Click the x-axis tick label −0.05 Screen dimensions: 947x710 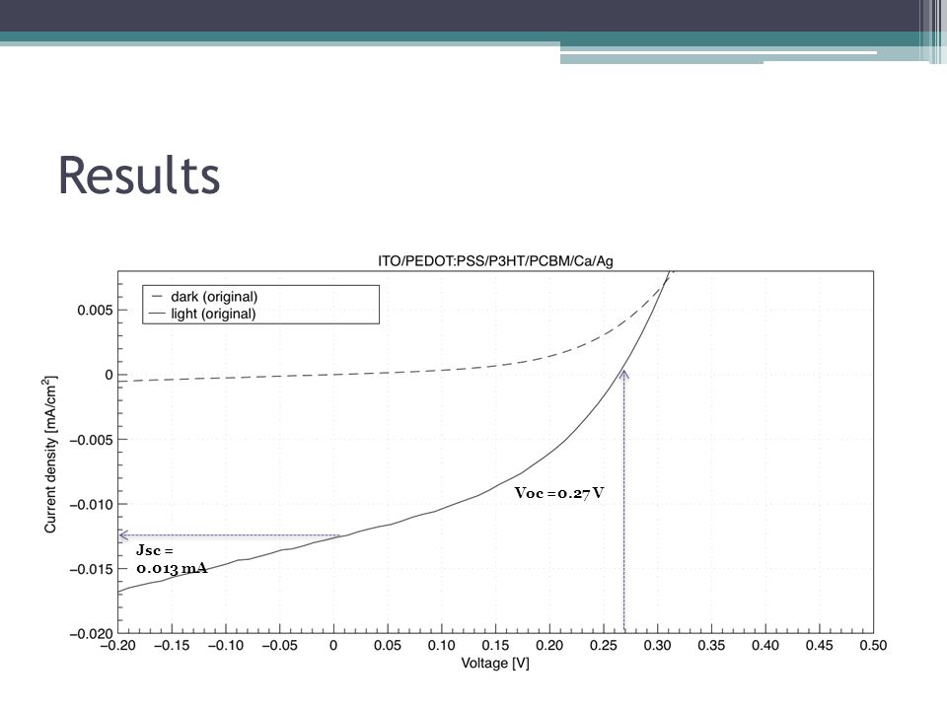tap(279, 645)
